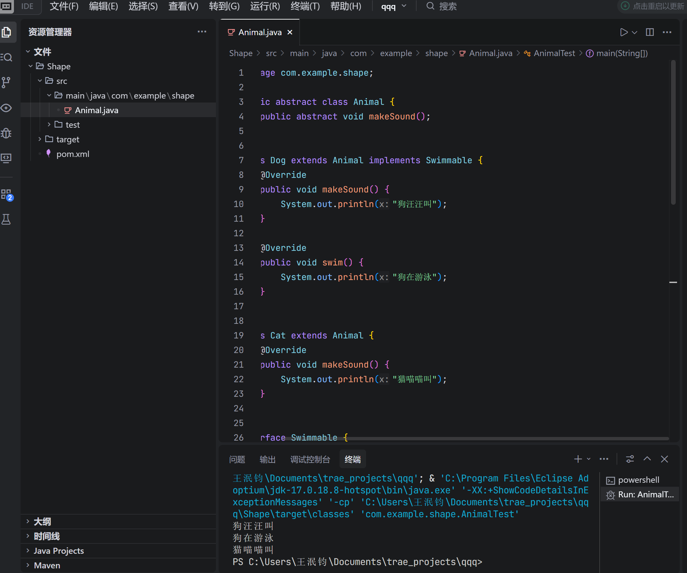This screenshot has width=687, height=573.
Task: Open the Source Control sidebar icon
Action: [6, 82]
